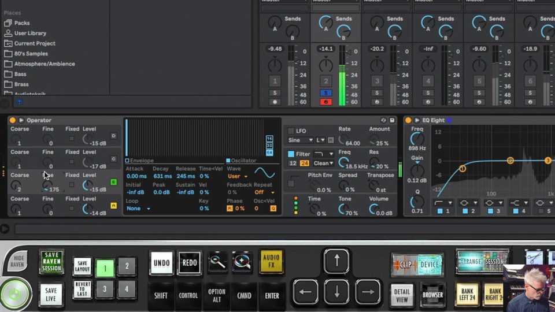Click the Raven zoom out magnifier
This screenshot has width=555, height=312.
[217, 262]
